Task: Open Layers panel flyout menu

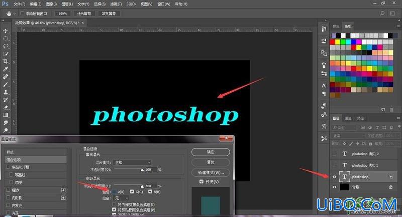Action: pos(398,118)
